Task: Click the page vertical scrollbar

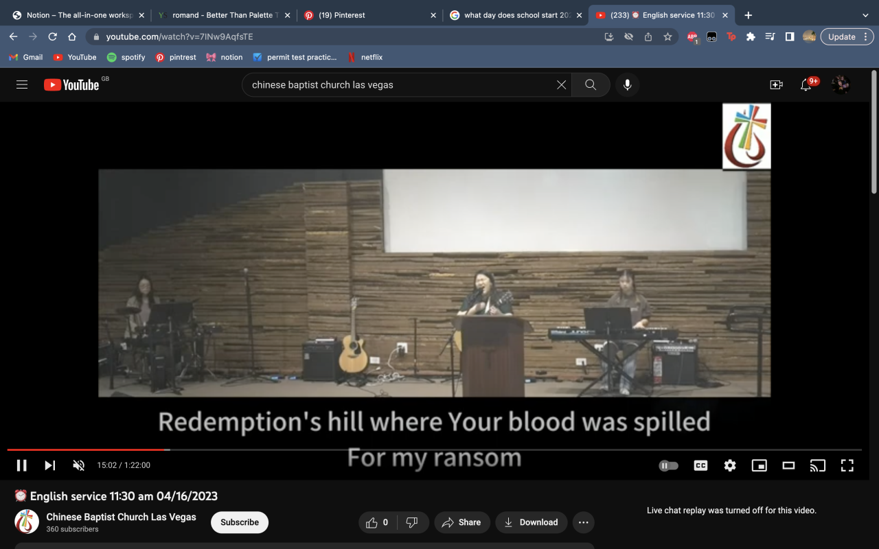Action: click(874, 130)
